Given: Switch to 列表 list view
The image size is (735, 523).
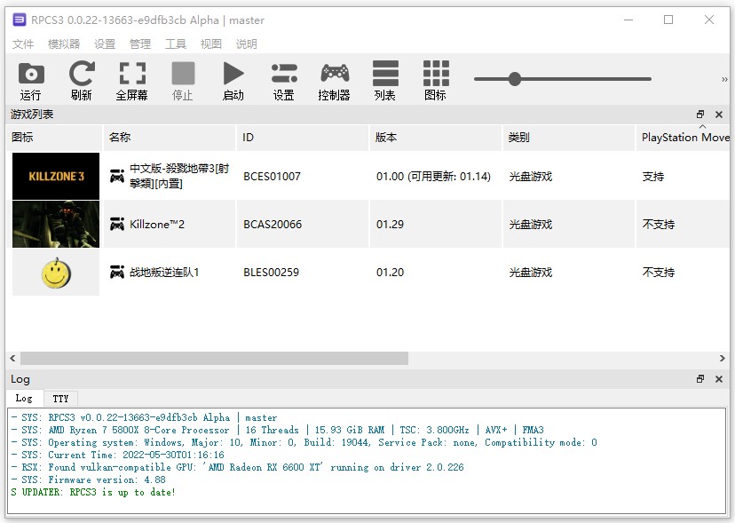Looking at the screenshot, I should coord(385,81).
